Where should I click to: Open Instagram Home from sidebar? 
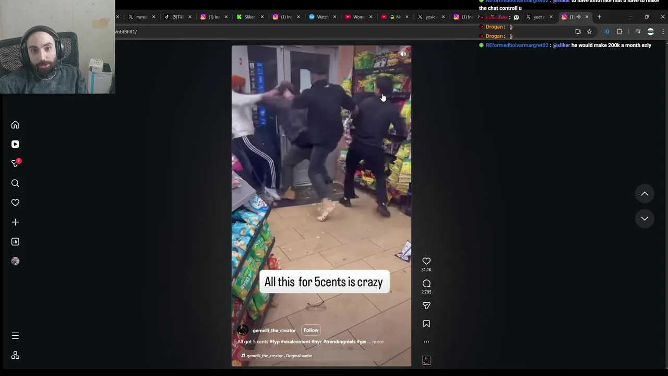(x=15, y=125)
